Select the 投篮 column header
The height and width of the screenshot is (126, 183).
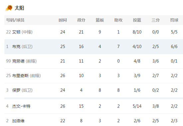[137, 20]
